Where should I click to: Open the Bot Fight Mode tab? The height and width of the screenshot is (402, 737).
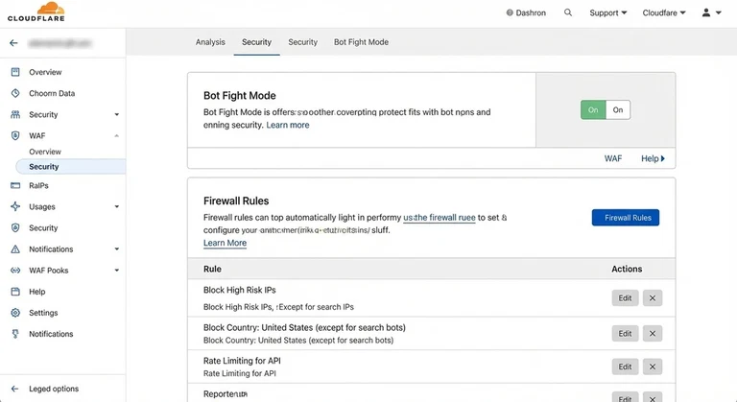pos(361,42)
